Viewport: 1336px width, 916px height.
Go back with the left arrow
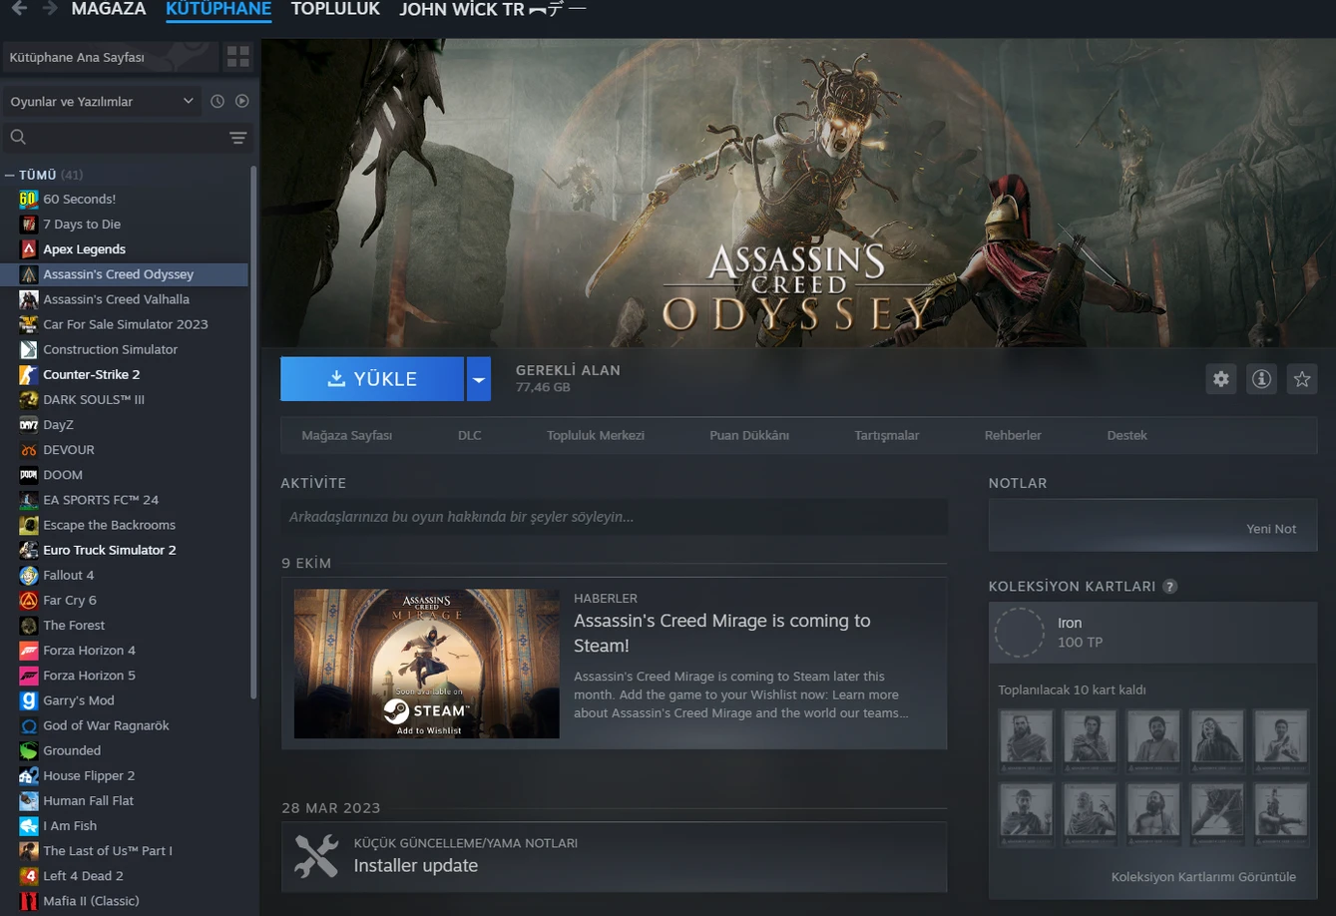click(x=19, y=9)
